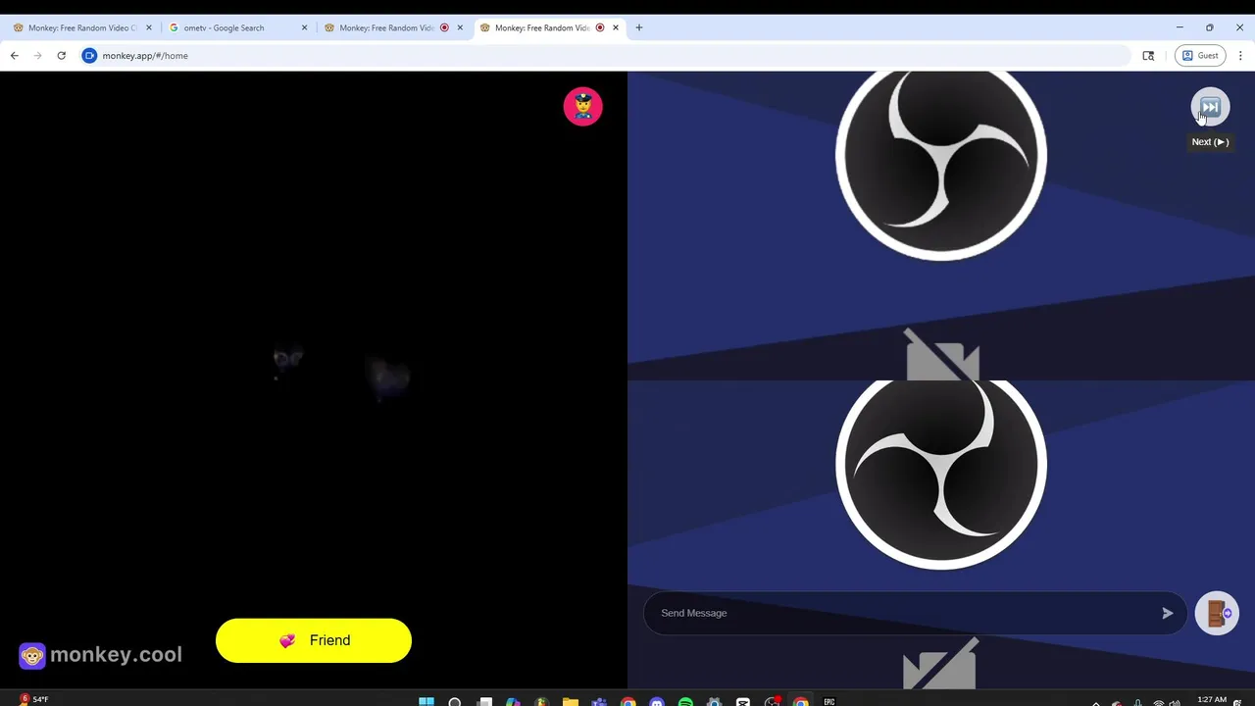Close the ometv - Google Search tab
This screenshot has width=1255, height=706.
(x=304, y=27)
